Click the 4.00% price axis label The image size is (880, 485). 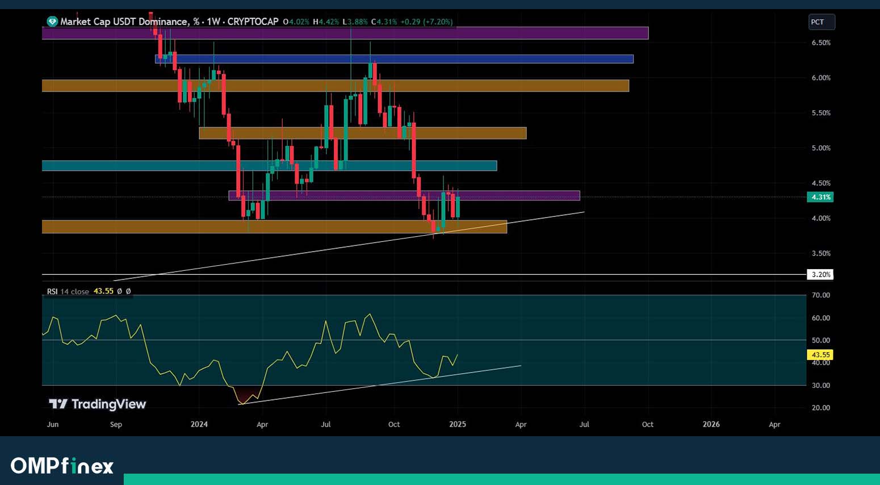click(x=821, y=219)
